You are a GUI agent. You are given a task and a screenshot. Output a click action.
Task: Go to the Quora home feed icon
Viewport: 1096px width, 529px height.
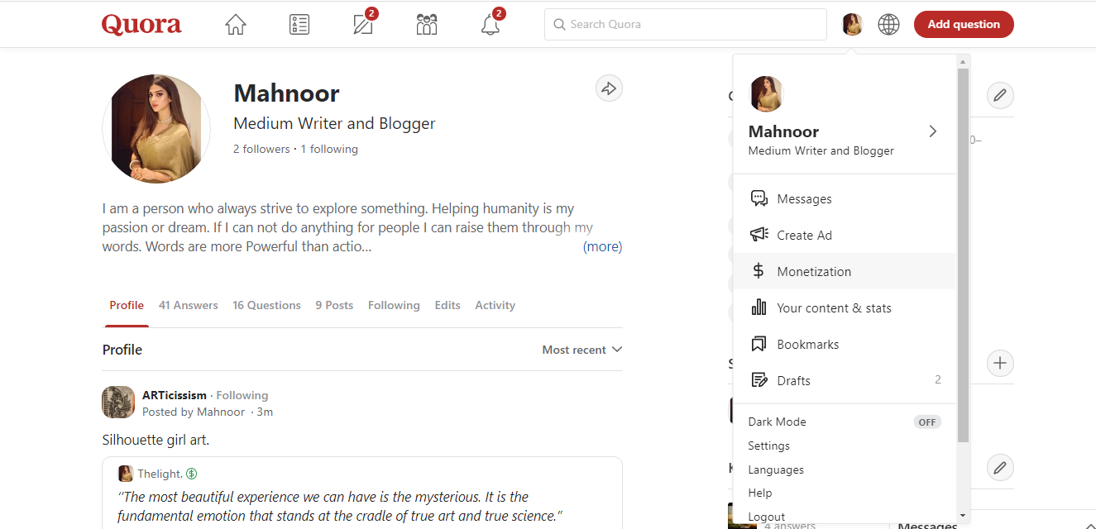pos(236,25)
